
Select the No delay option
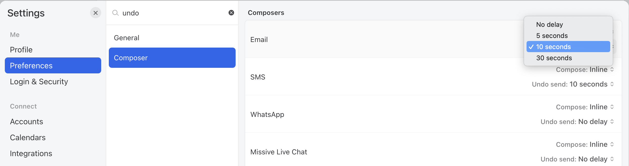tap(549, 25)
